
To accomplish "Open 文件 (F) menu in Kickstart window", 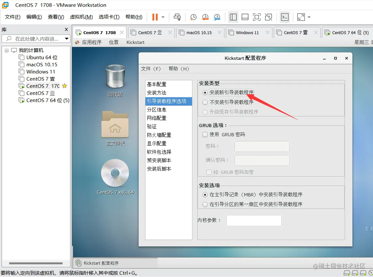I will click(x=151, y=69).
